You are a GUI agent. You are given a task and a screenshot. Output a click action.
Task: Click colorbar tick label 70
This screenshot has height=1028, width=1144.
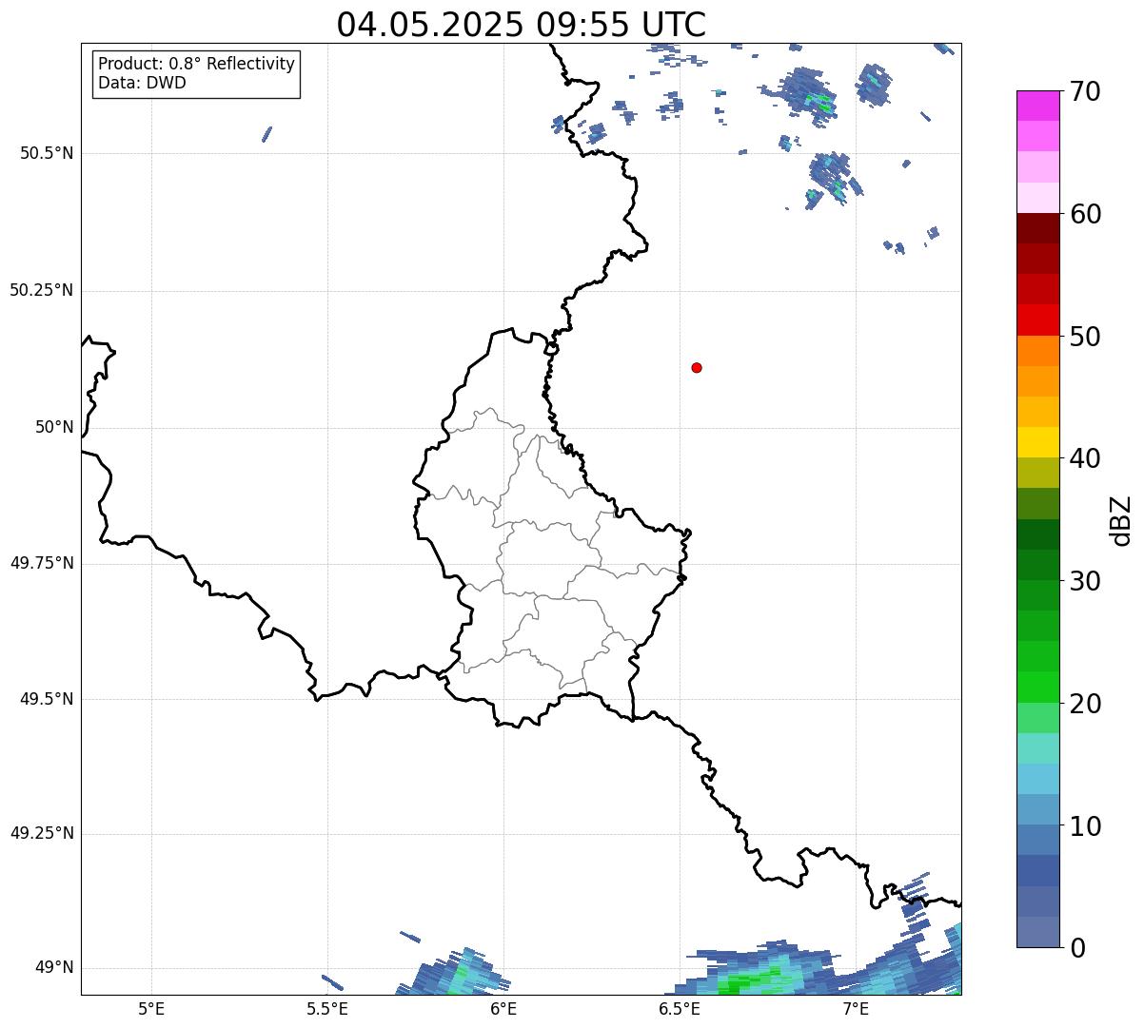tap(1085, 91)
